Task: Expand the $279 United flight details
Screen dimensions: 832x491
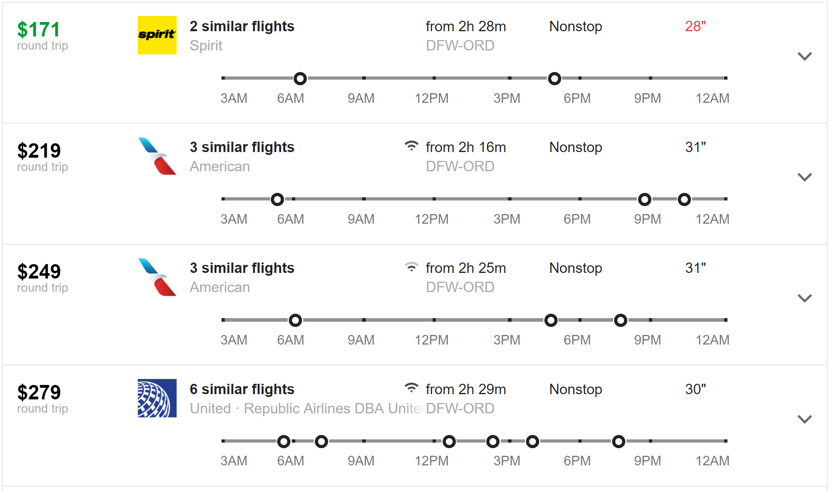Action: [x=804, y=419]
